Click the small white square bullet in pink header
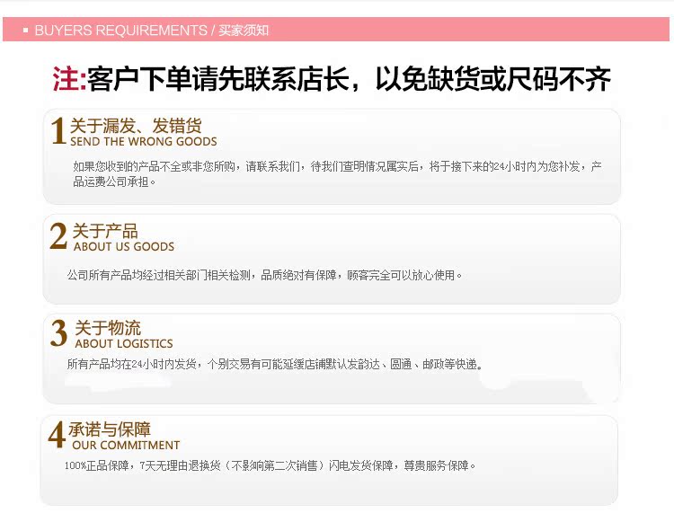This screenshot has height=522, width=674. (x=26, y=30)
